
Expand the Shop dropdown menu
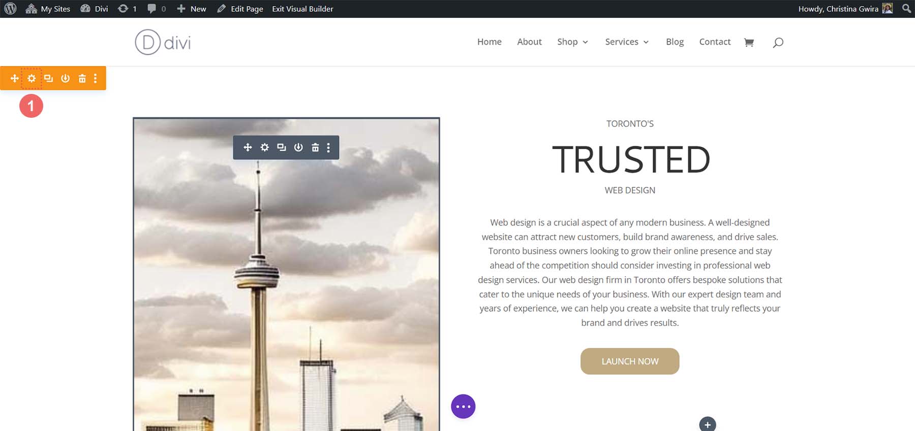tap(572, 42)
